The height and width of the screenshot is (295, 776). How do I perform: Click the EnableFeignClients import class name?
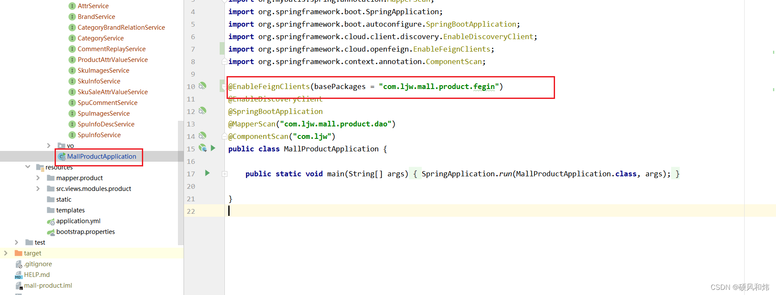click(x=452, y=49)
